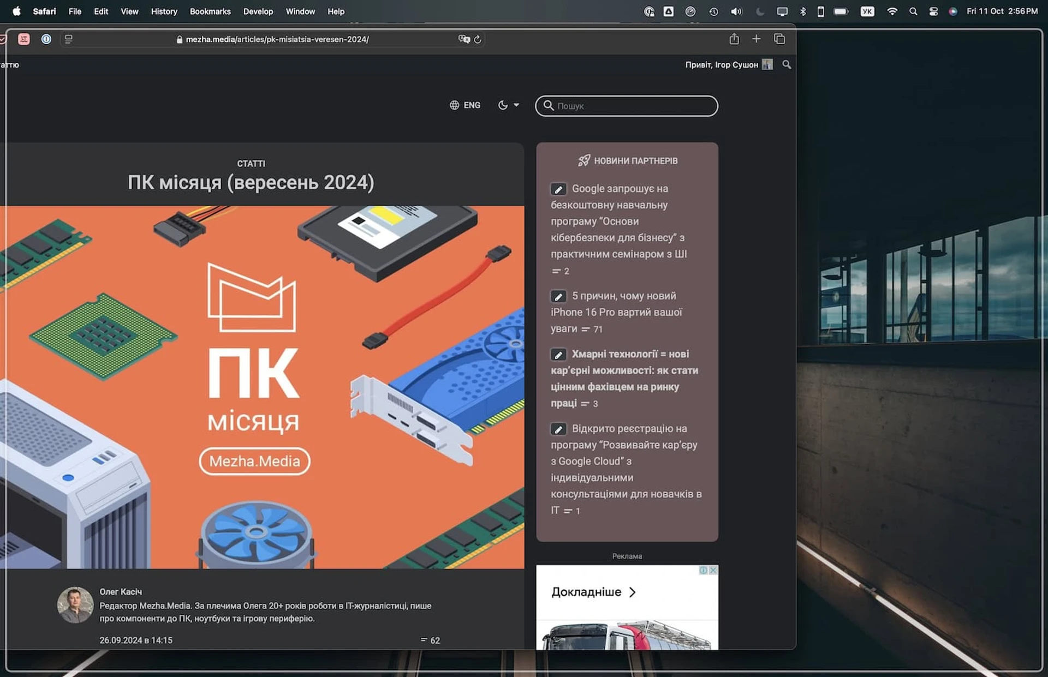1048x677 pixels.
Task: Open the File menu
Action: 75,11
